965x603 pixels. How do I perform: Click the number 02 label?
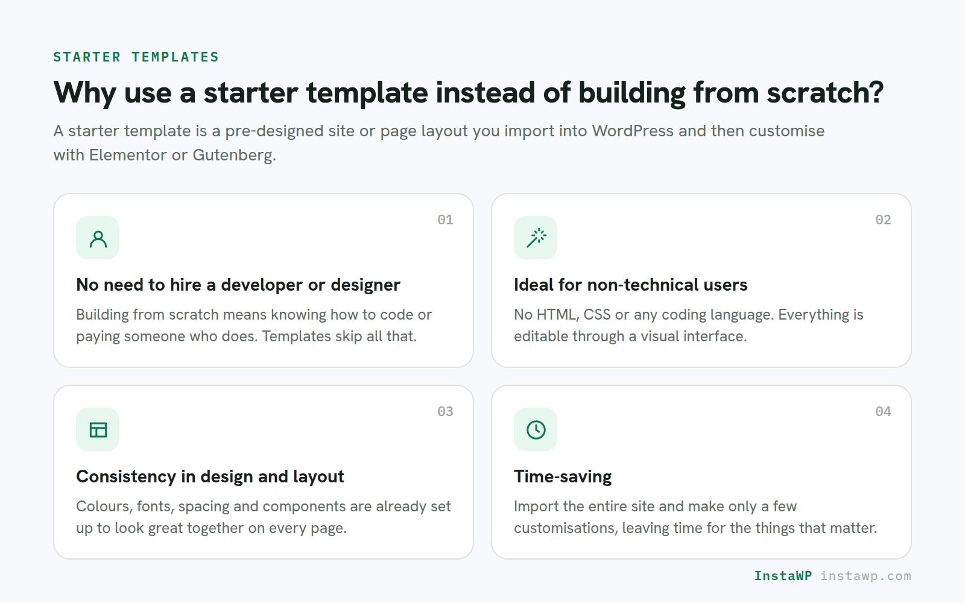coord(883,220)
